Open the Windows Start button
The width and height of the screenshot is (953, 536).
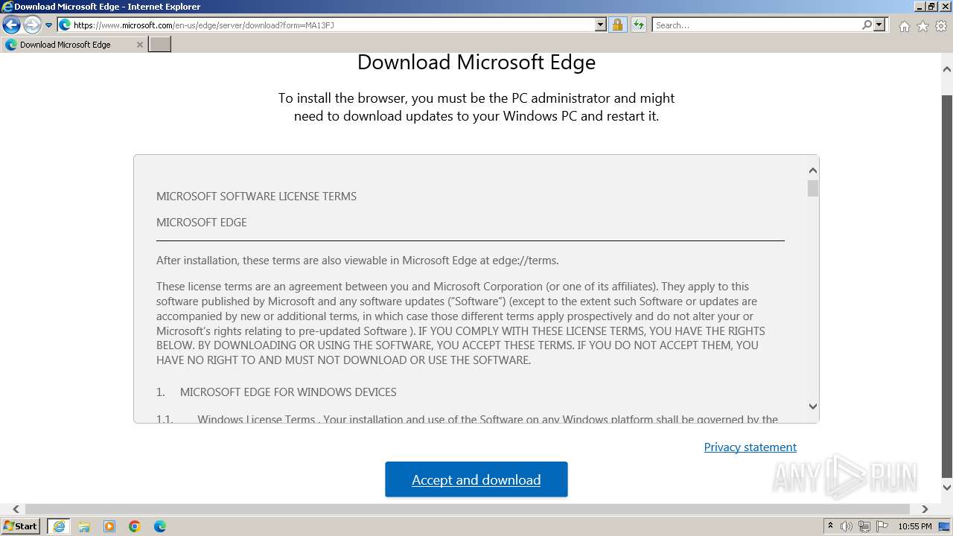[21, 526]
